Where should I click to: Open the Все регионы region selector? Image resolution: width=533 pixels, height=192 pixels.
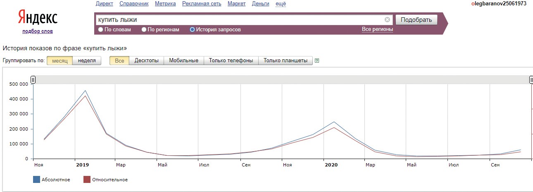click(377, 29)
